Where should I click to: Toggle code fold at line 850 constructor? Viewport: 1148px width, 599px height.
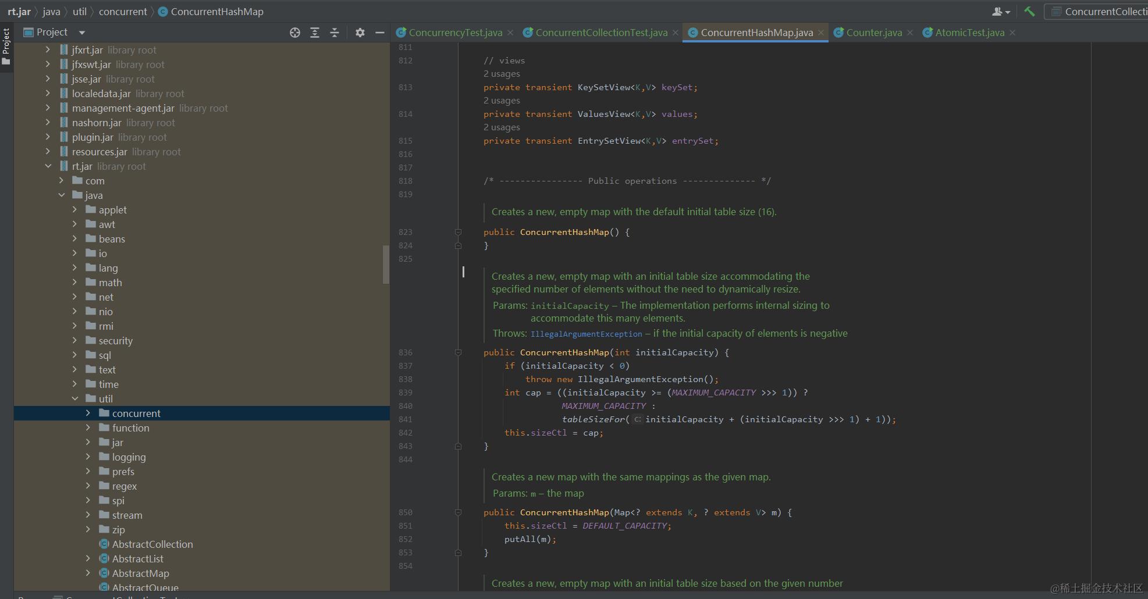coord(458,512)
